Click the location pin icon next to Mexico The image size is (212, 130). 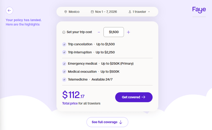click(66, 12)
